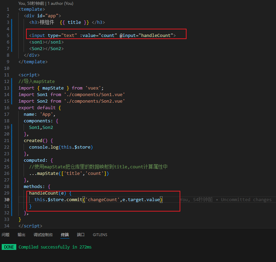Viewport: 276px width, 262px height.
Task: Click line number 30 in the gutter
Action: pyautogui.click(x=7, y=199)
